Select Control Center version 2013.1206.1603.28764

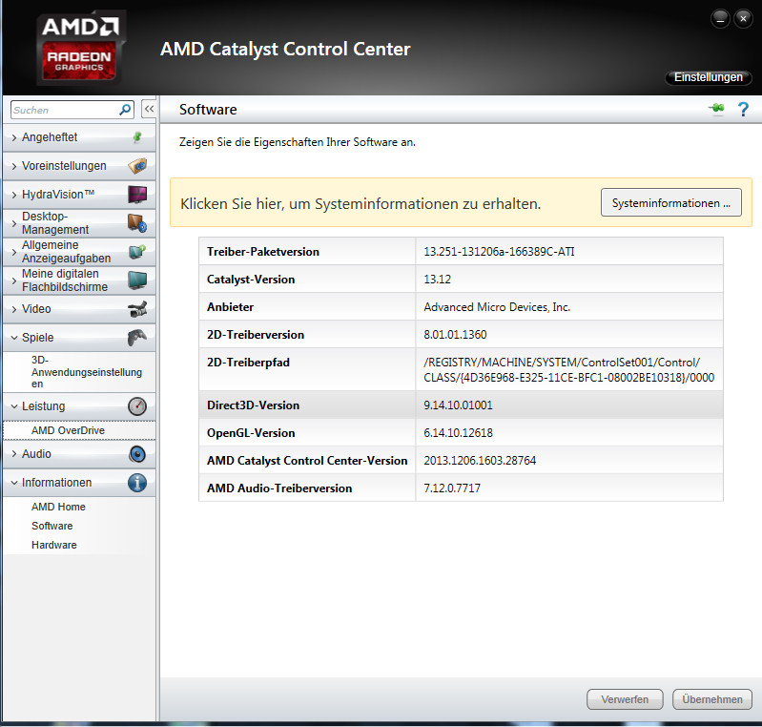point(480,461)
